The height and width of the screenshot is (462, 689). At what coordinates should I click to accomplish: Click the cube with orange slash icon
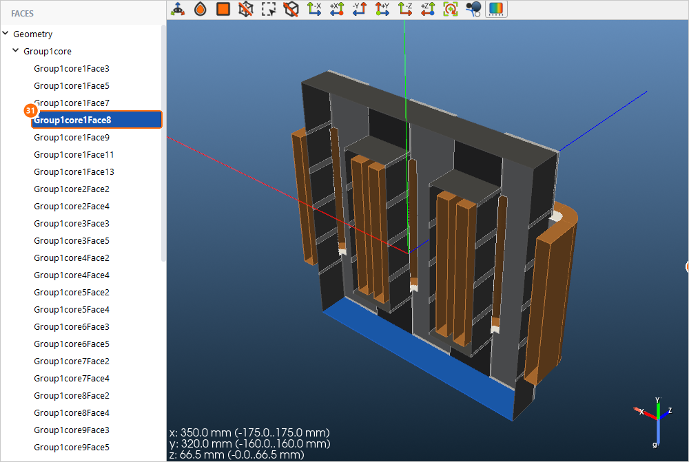pyautogui.click(x=291, y=9)
